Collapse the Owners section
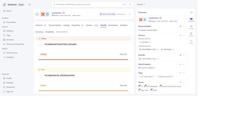This screenshot has width=247, height=120. tap(184, 35)
